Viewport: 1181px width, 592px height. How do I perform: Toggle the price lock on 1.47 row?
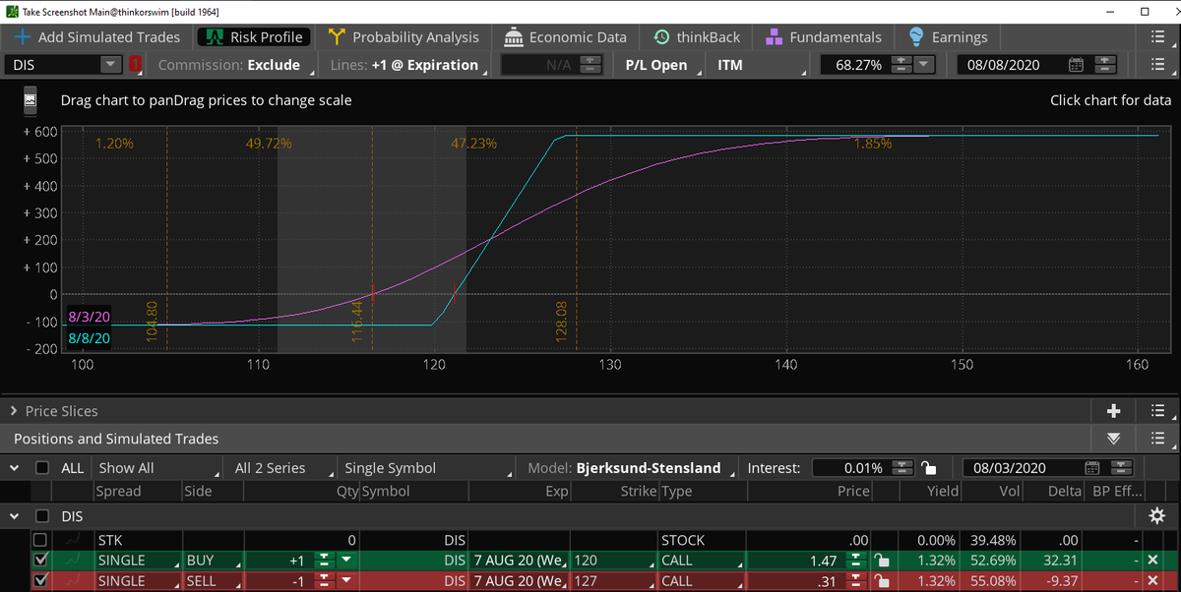882,561
